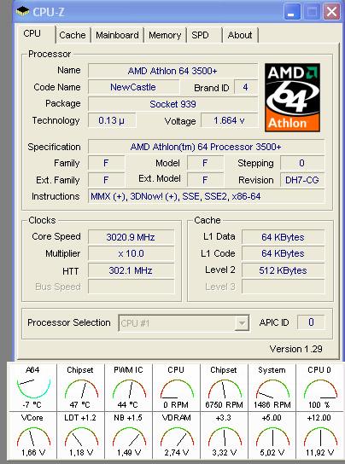Close the CPU-Z window
This screenshot has height=464, width=345.
pyautogui.click(x=331, y=12)
